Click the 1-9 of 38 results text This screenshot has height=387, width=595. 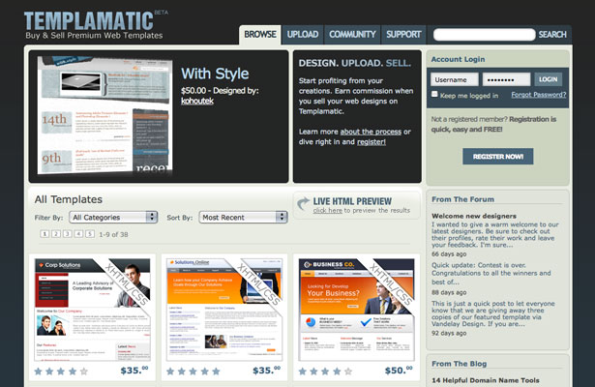pos(113,234)
